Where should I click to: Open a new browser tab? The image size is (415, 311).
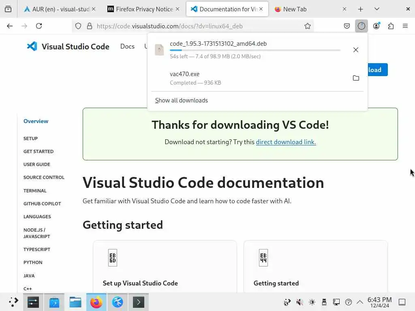[x=360, y=9]
